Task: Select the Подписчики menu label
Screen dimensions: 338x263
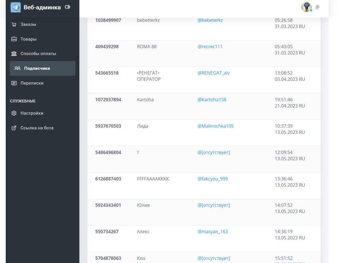Action: [37, 68]
